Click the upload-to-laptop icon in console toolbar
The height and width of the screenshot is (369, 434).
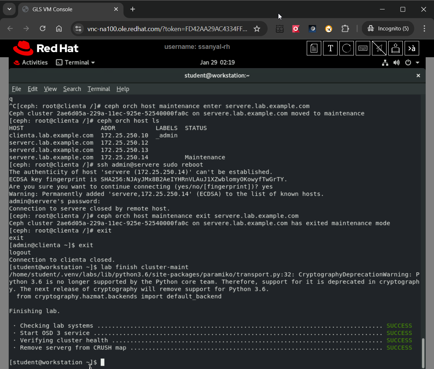pos(396,48)
